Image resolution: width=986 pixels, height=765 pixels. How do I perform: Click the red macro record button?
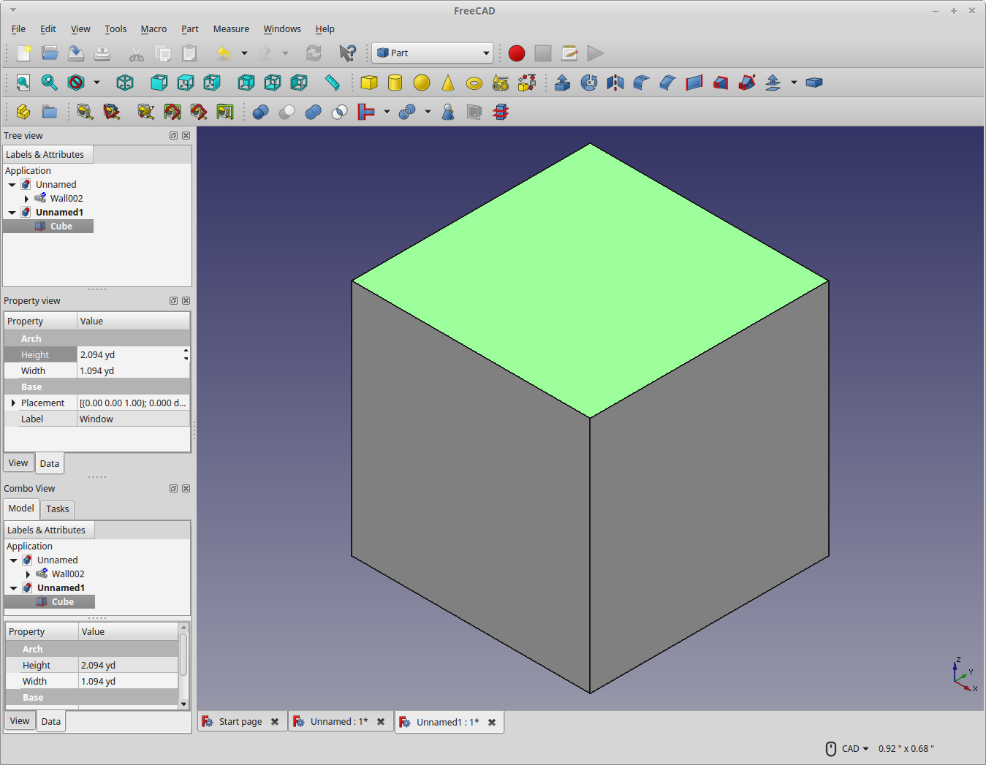(517, 53)
